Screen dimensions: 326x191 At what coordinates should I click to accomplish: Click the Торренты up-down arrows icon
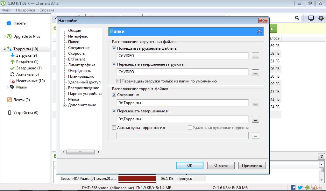9,49
